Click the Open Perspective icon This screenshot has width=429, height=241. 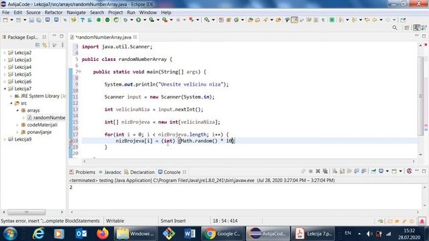pos(407,28)
